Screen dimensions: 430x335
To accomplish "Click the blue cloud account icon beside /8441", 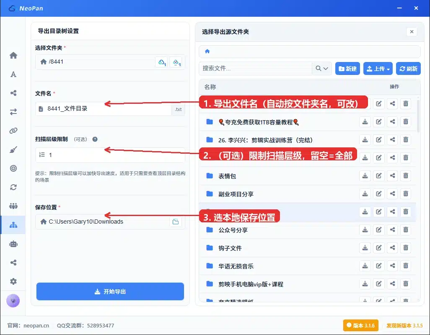I will coord(161,62).
